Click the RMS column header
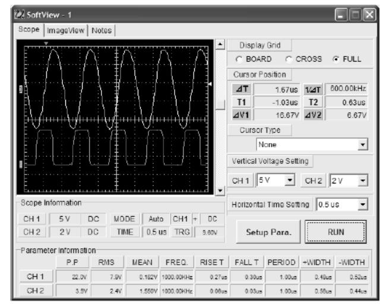 [106, 262]
